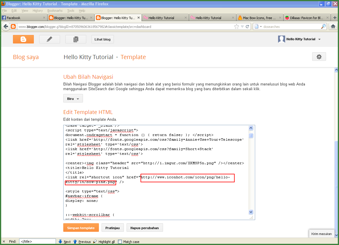Click the Firefox home icon
This screenshot has height=245, width=339.
333,26
